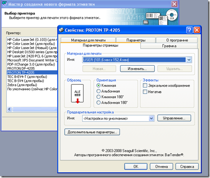The width and height of the screenshot is (210, 178).
Task: Click the Удалить... button
Action: tap(174, 69)
